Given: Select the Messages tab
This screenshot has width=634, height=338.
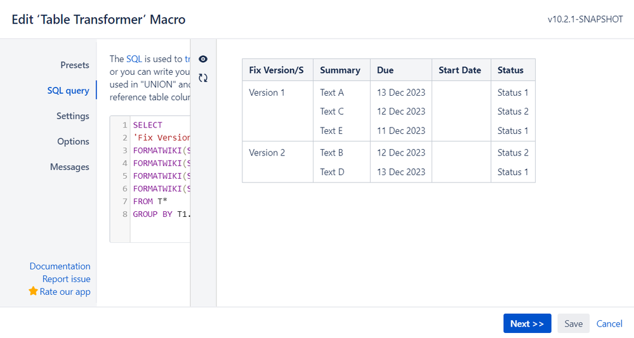Looking at the screenshot, I should pyautogui.click(x=70, y=167).
